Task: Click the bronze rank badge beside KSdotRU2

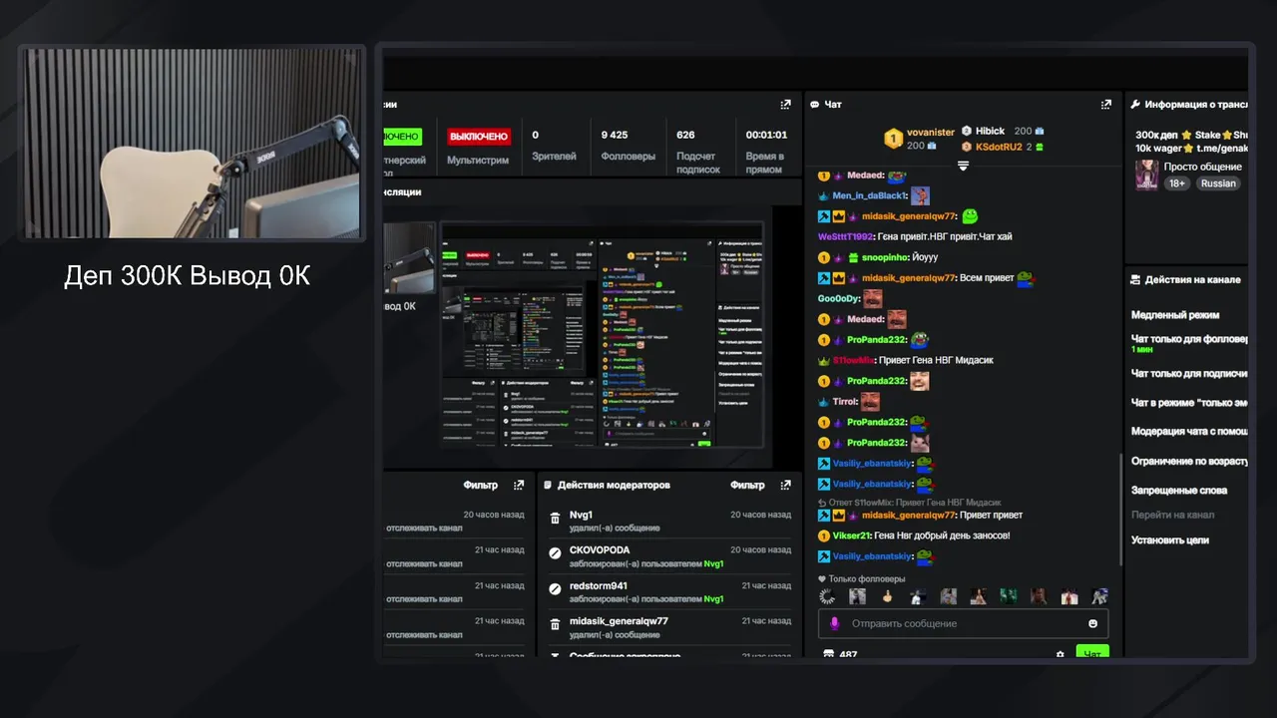Action: (966, 147)
